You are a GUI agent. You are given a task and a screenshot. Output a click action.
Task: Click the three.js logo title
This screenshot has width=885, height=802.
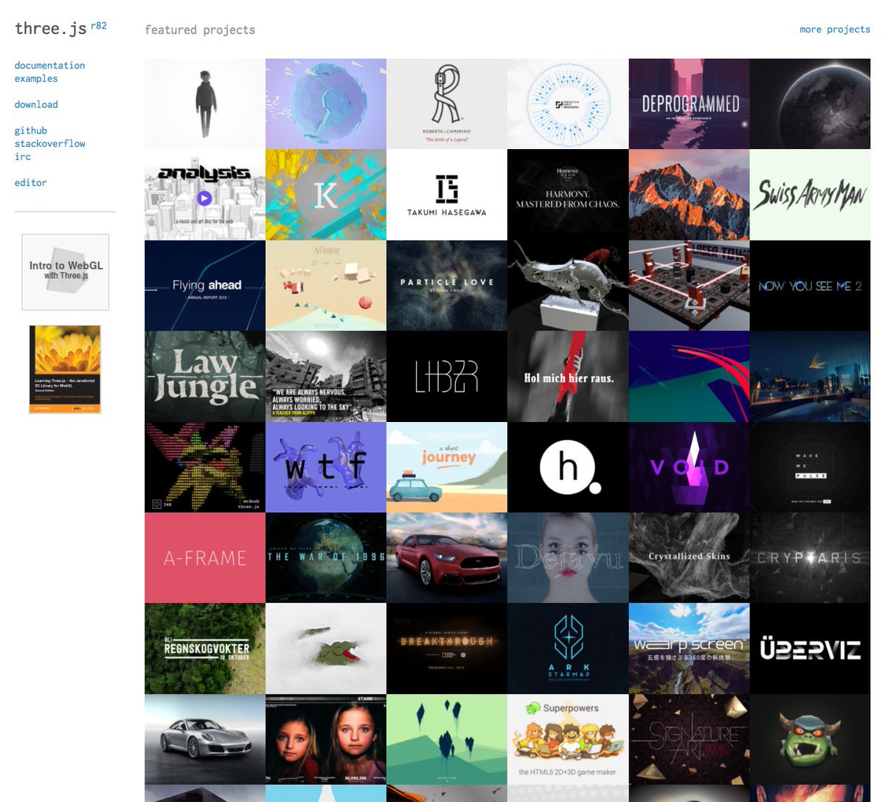[50, 29]
